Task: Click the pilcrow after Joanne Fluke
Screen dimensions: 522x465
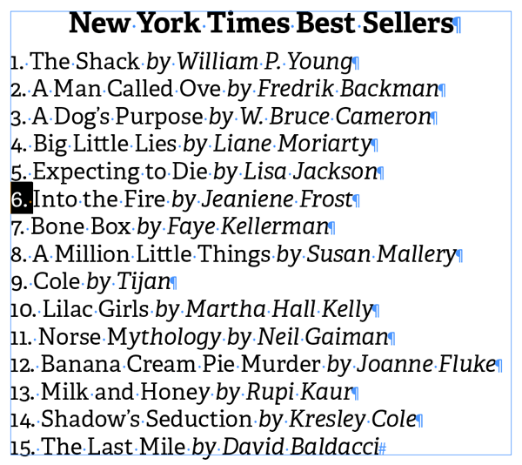Action: tap(500, 366)
